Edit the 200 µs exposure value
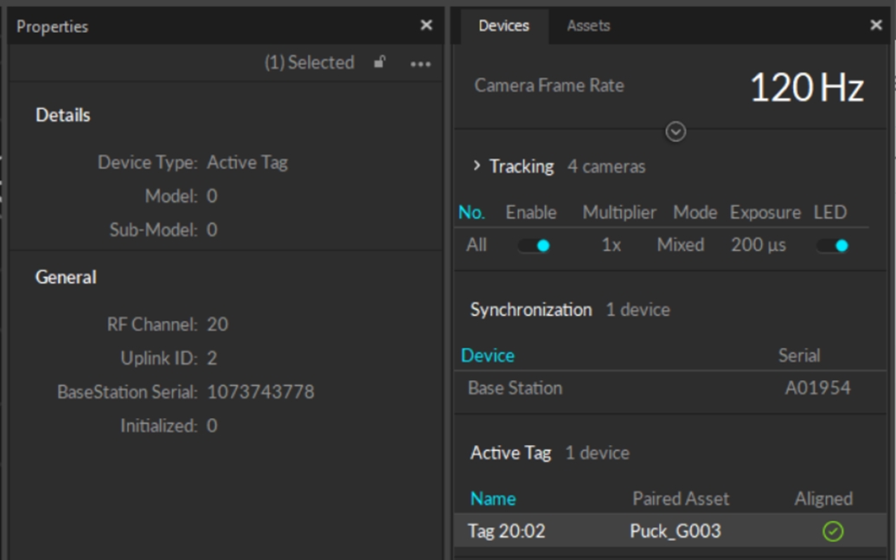The width and height of the screenshot is (896, 560). pyautogui.click(x=758, y=246)
